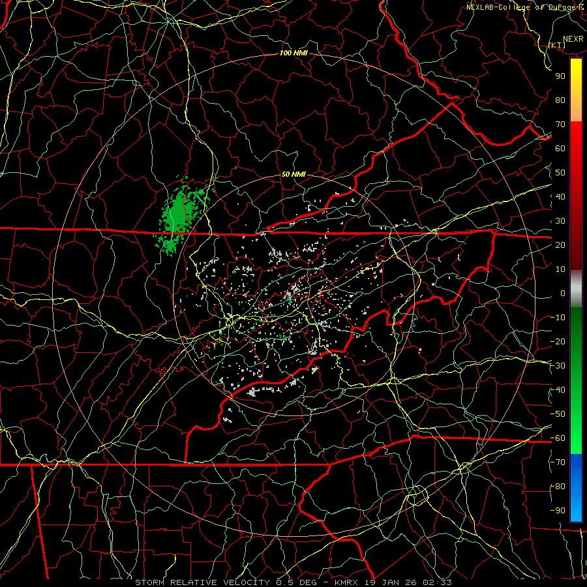Click the -50 knot scale value

coord(558,414)
